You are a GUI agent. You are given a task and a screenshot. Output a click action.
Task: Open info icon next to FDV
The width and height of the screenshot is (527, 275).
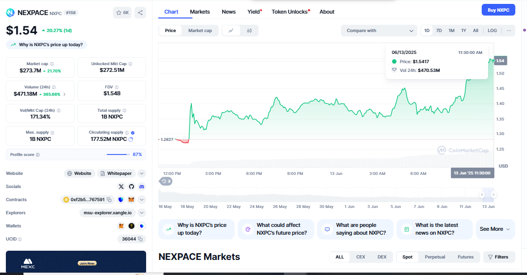[x=116, y=87]
